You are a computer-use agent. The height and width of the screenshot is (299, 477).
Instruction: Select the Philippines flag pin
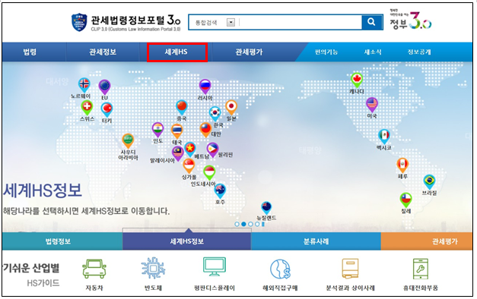tap(212, 150)
